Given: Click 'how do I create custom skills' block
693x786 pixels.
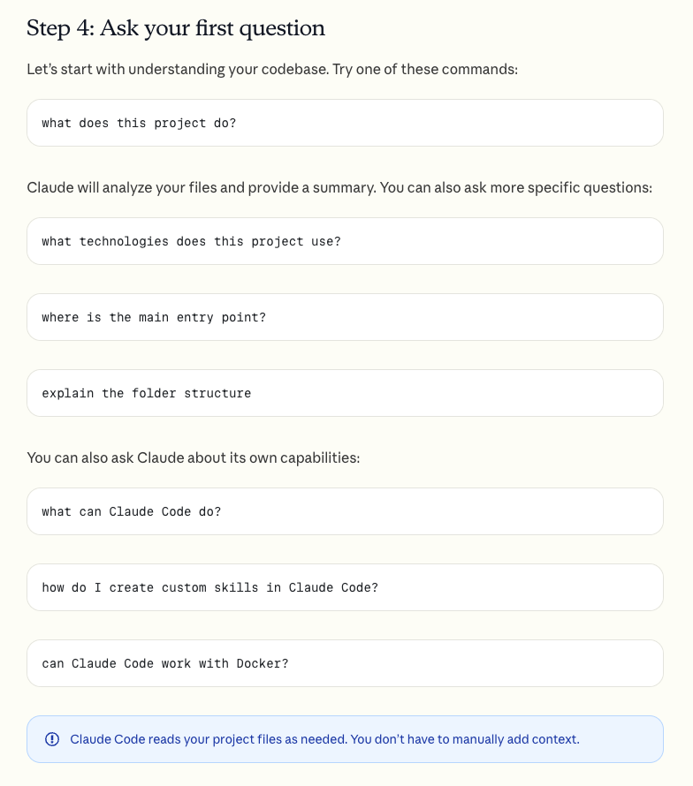Looking at the screenshot, I should click(345, 587).
